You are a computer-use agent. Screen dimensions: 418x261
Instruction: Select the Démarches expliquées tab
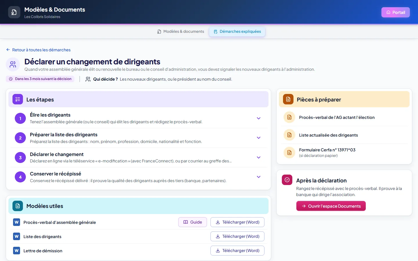237,31
